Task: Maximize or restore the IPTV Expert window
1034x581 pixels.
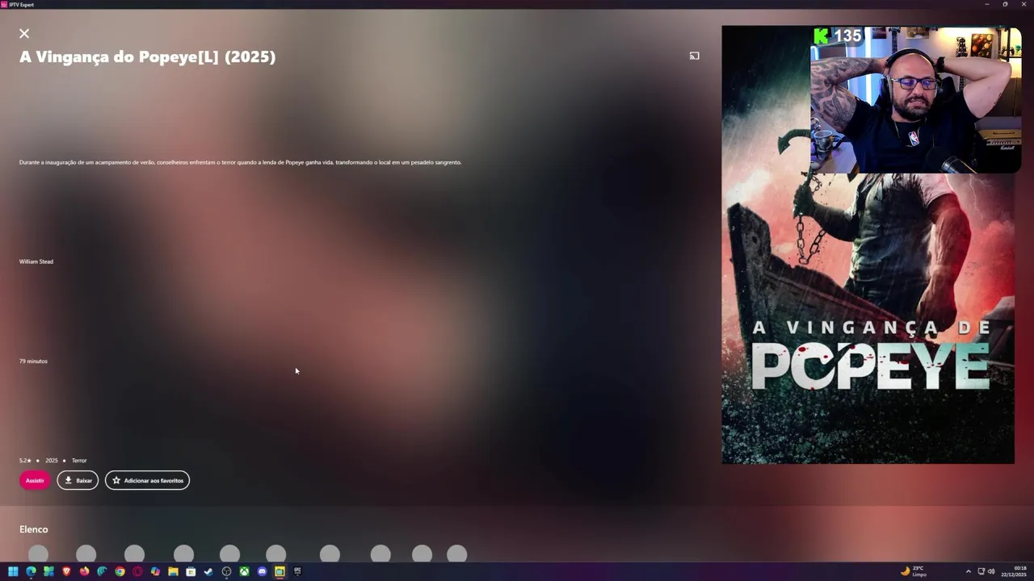Action: click(x=1005, y=4)
